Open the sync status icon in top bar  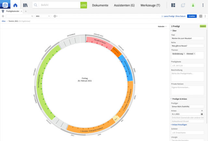[183, 5]
